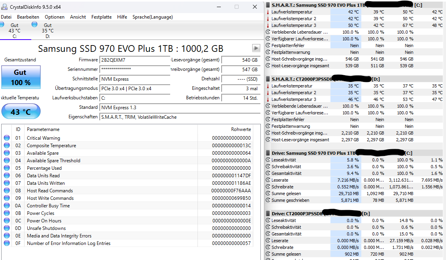Select drive D: tab showing 35 °C
This screenshot has width=446, height=260.
click(x=47, y=30)
